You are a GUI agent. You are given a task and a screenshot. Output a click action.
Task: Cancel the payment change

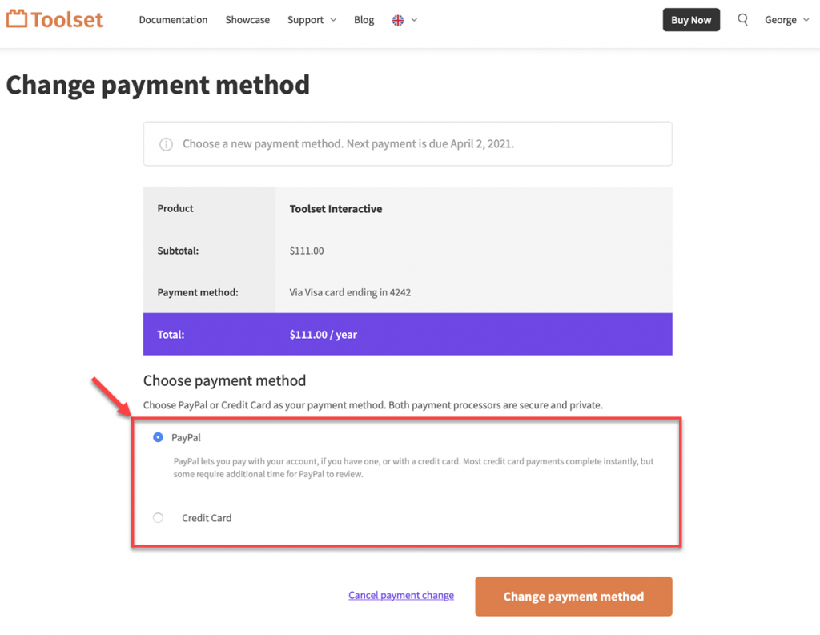[x=400, y=595]
